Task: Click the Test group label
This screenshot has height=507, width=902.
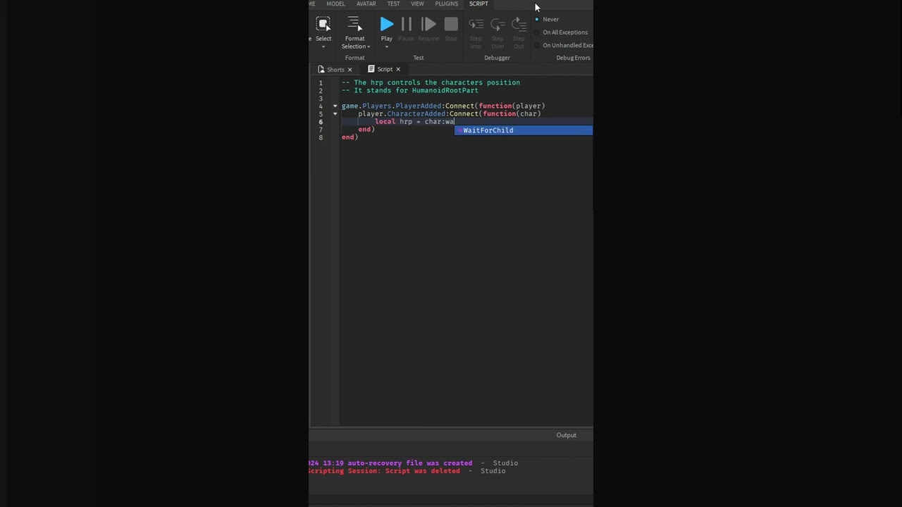Action: pos(419,58)
